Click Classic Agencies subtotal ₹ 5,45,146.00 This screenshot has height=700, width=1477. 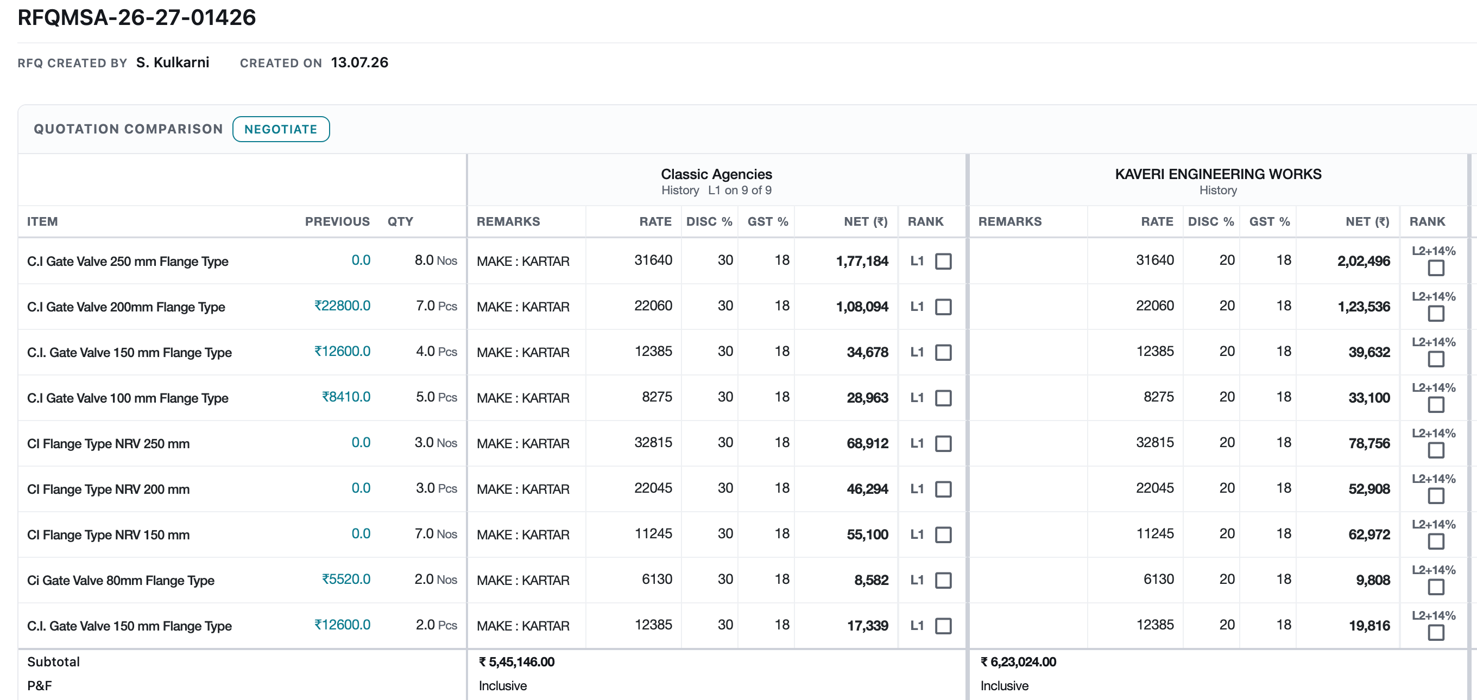click(x=516, y=662)
